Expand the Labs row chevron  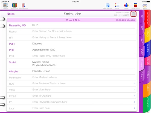pyautogui.click(x=134, y=108)
